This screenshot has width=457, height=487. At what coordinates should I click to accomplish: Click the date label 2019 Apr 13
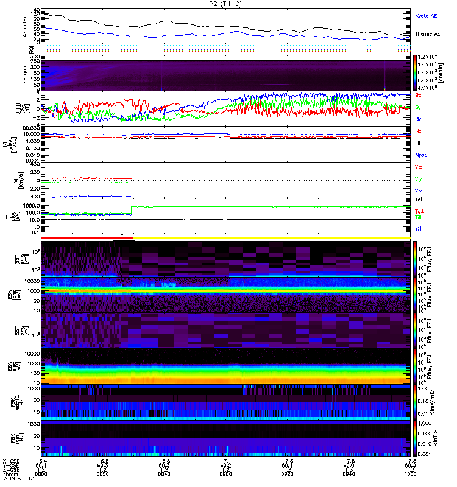(x=19, y=478)
